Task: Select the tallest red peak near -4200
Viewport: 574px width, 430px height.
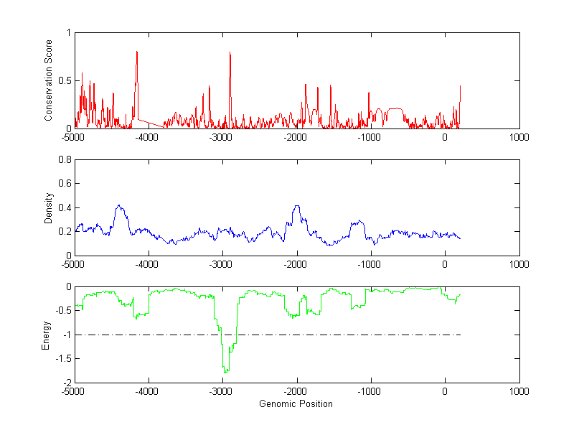Action: pyautogui.click(x=136, y=54)
